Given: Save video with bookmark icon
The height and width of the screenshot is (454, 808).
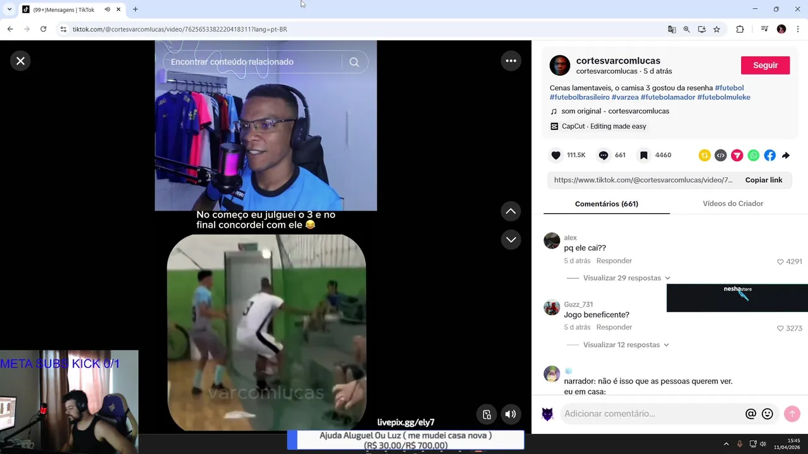Looking at the screenshot, I should [x=643, y=155].
